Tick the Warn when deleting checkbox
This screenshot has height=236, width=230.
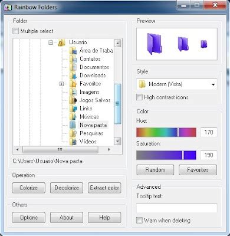point(139,220)
